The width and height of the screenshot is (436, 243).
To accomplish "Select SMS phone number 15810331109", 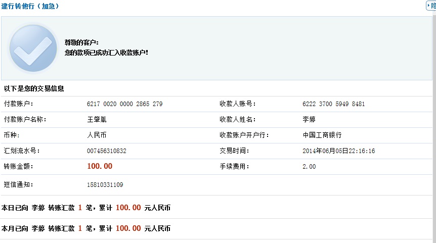I will click(x=105, y=185).
